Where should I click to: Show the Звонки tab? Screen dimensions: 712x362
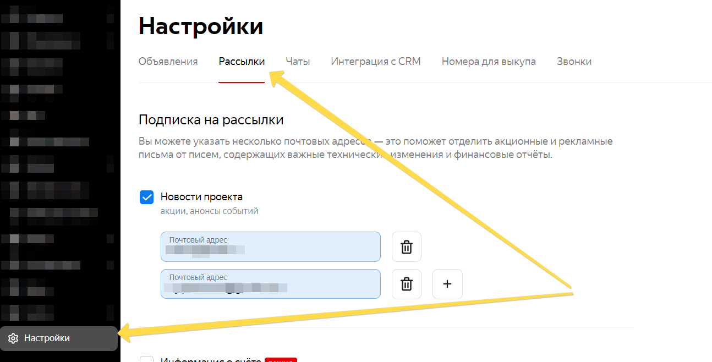point(574,62)
